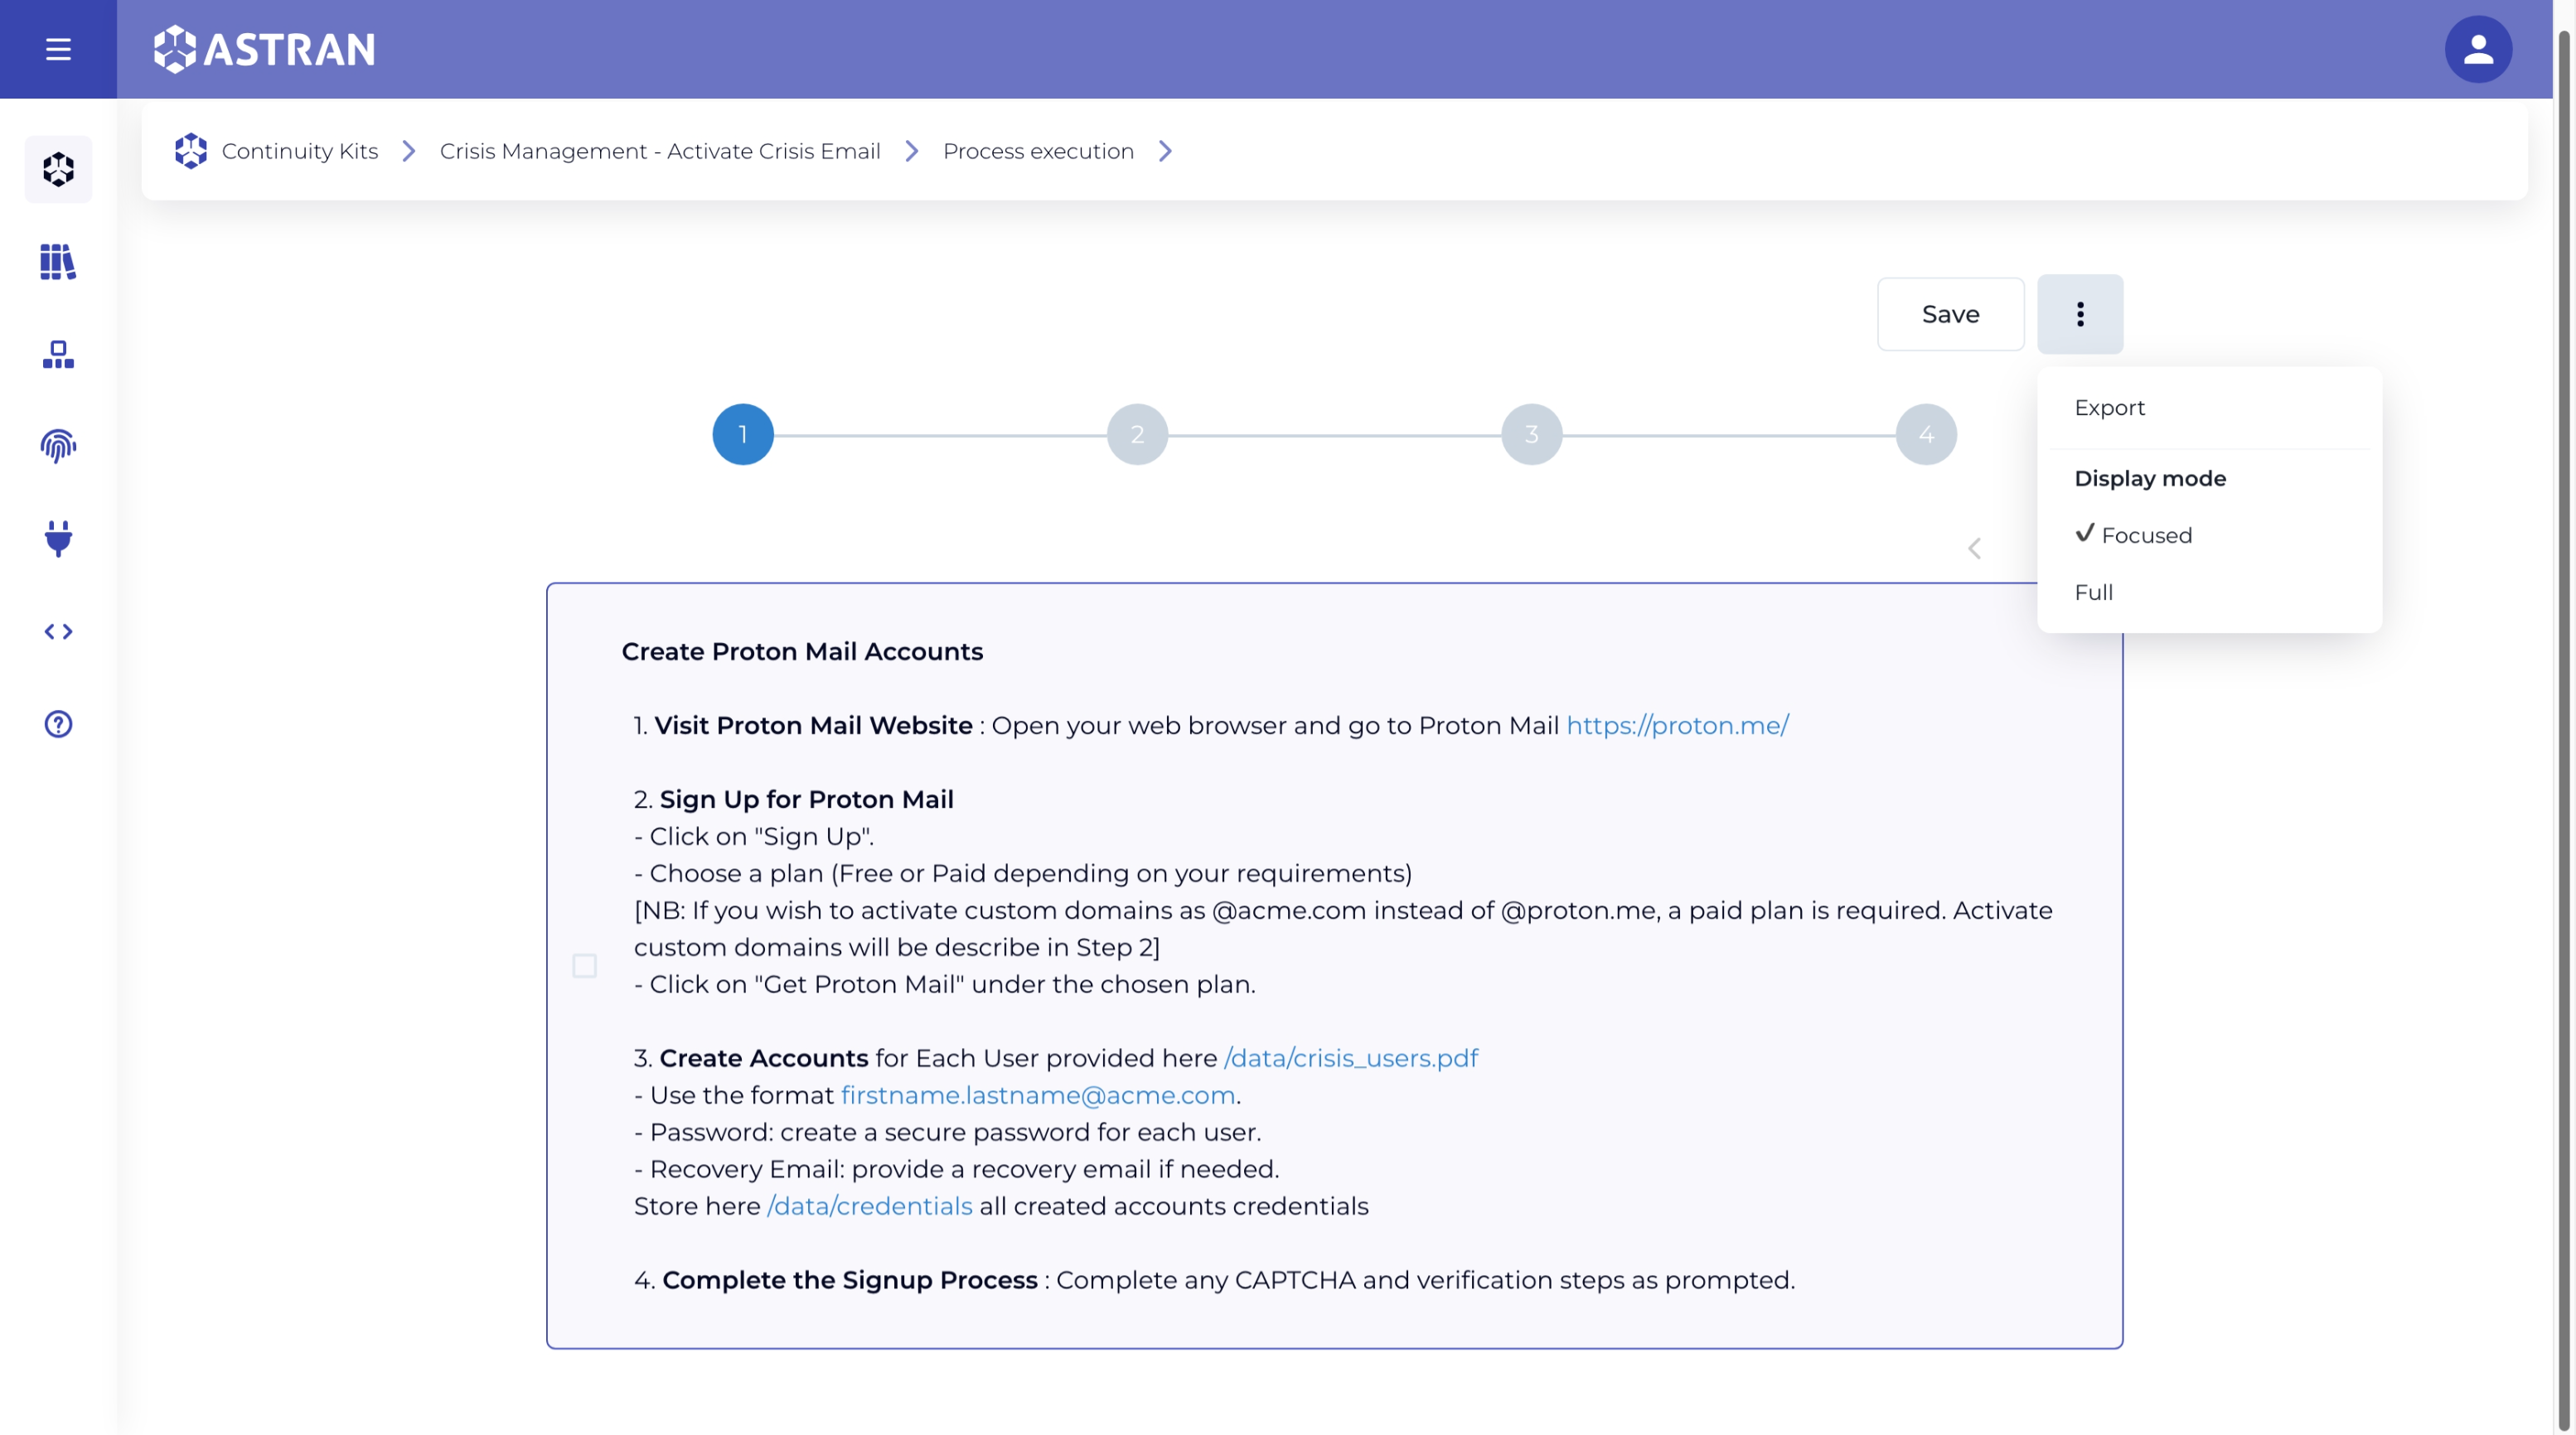Expand chevron after Crisis Management breadcrumb
2576x1435 pixels.
912,151
